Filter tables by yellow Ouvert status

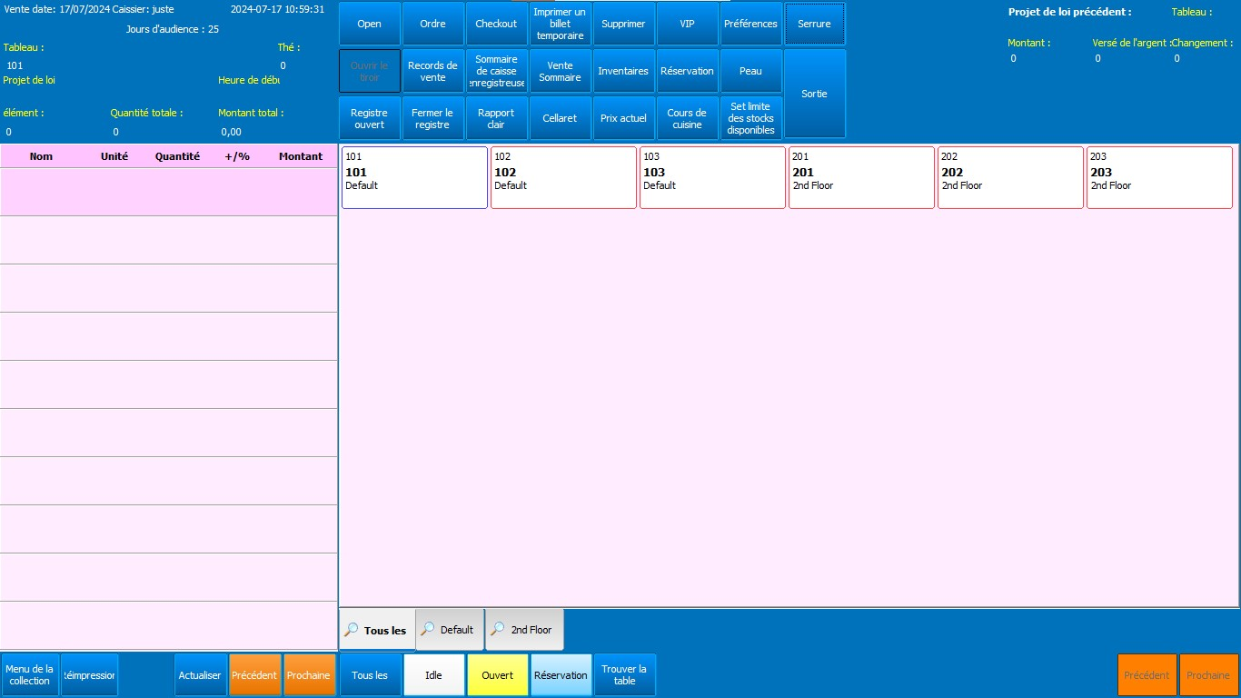point(497,675)
